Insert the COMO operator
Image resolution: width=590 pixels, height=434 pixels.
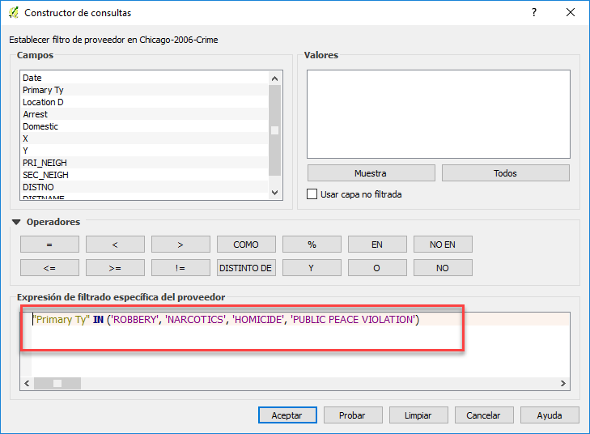[246, 245]
